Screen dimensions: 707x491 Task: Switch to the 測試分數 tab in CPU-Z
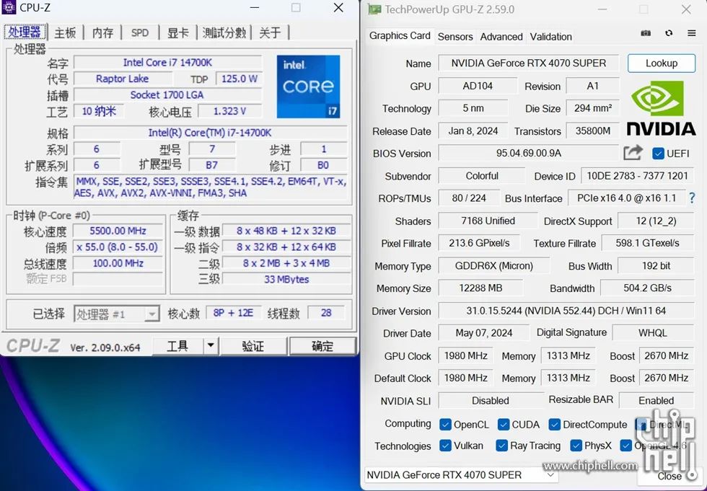point(224,32)
